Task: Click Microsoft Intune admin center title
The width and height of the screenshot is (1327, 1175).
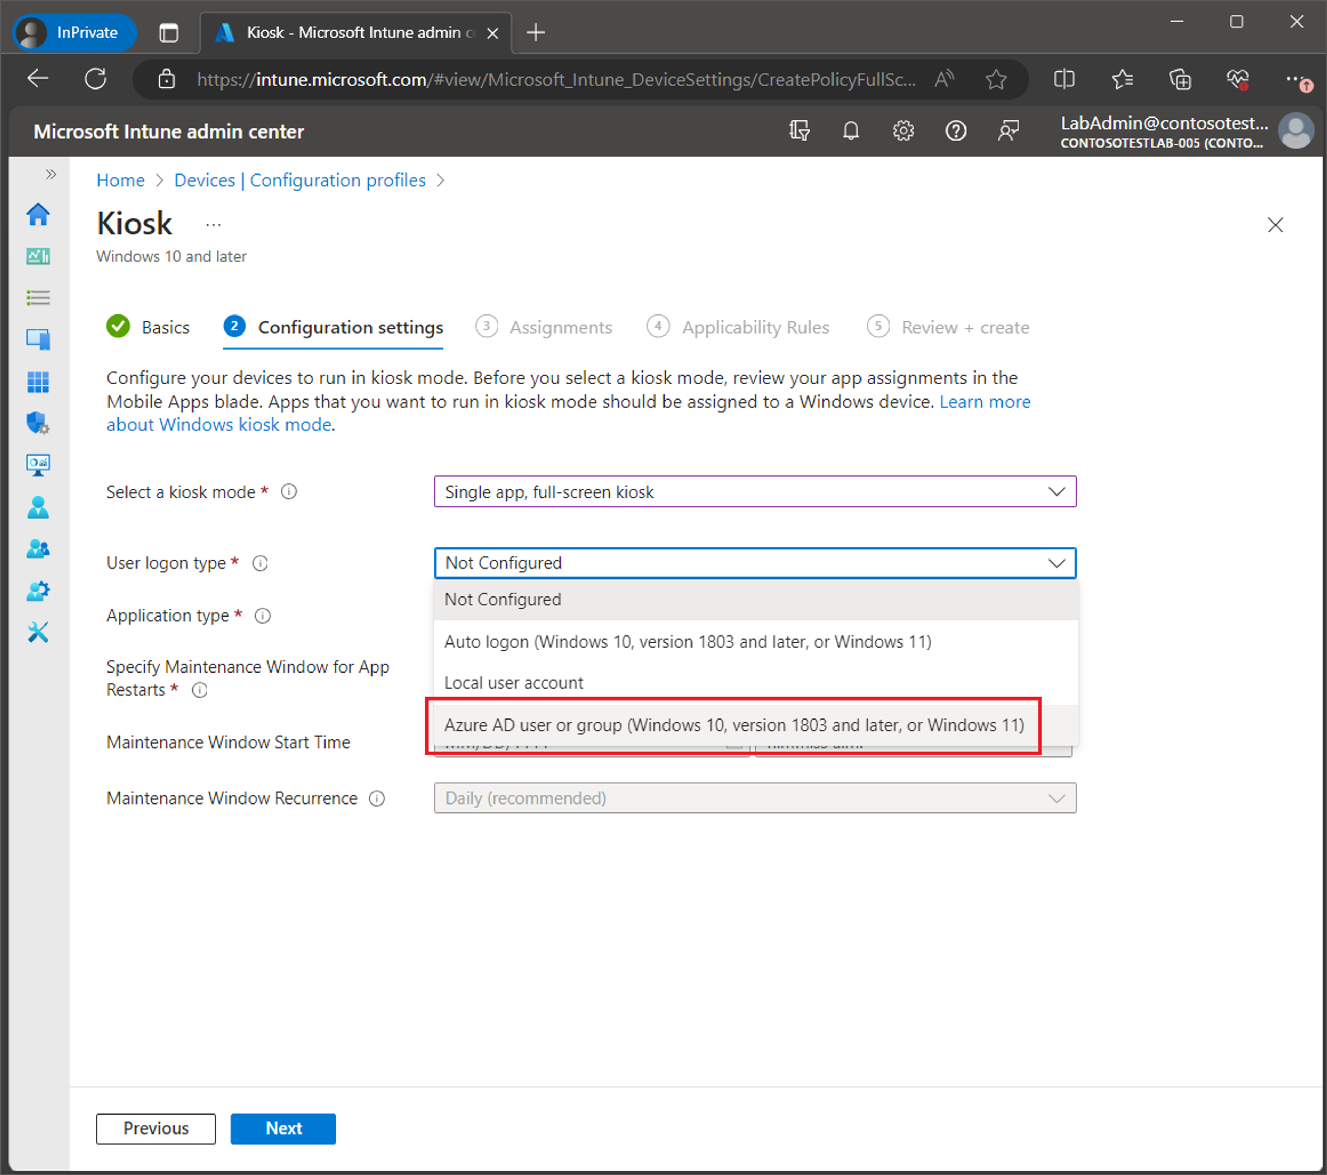Action: click(169, 131)
